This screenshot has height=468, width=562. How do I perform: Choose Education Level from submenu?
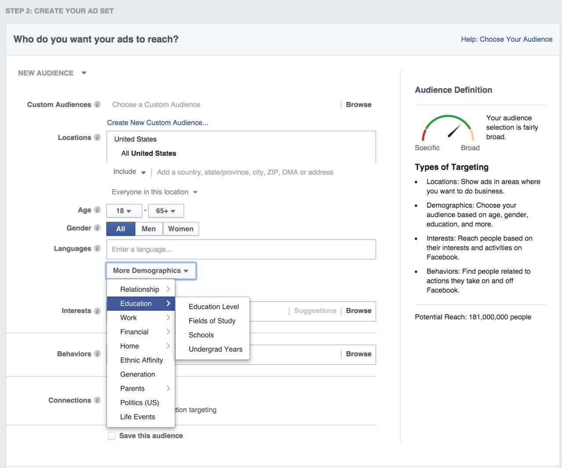tap(214, 307)
